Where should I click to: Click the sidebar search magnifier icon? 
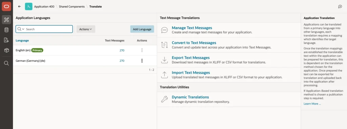tap(6, 63)
